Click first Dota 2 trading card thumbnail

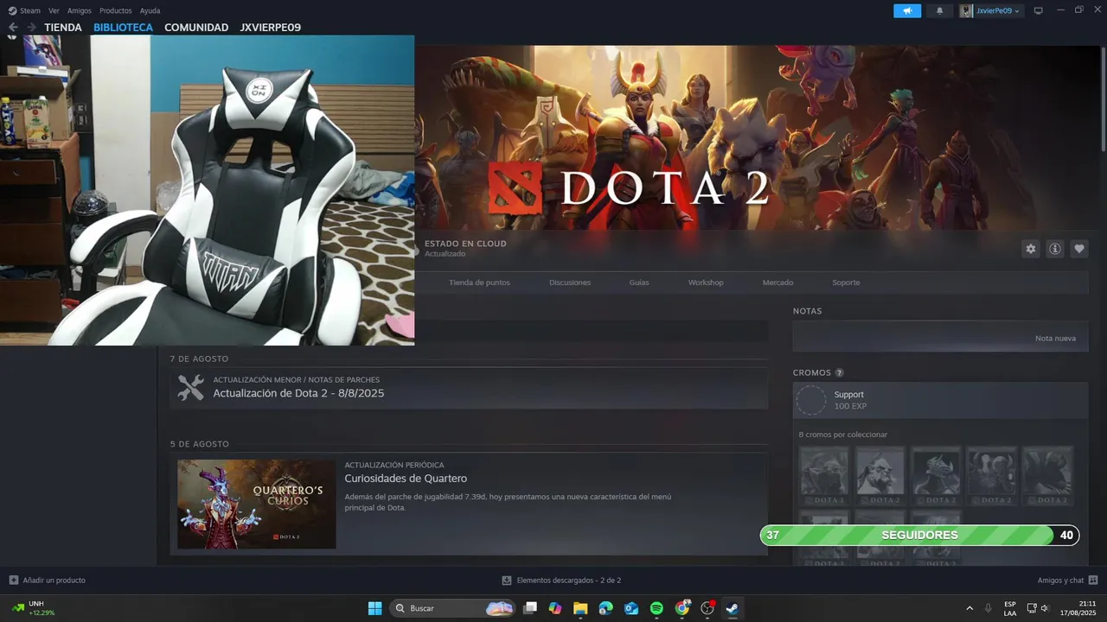pyautogui.click(x=823, y=475)
